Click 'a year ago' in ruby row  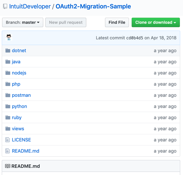point(165,118)
